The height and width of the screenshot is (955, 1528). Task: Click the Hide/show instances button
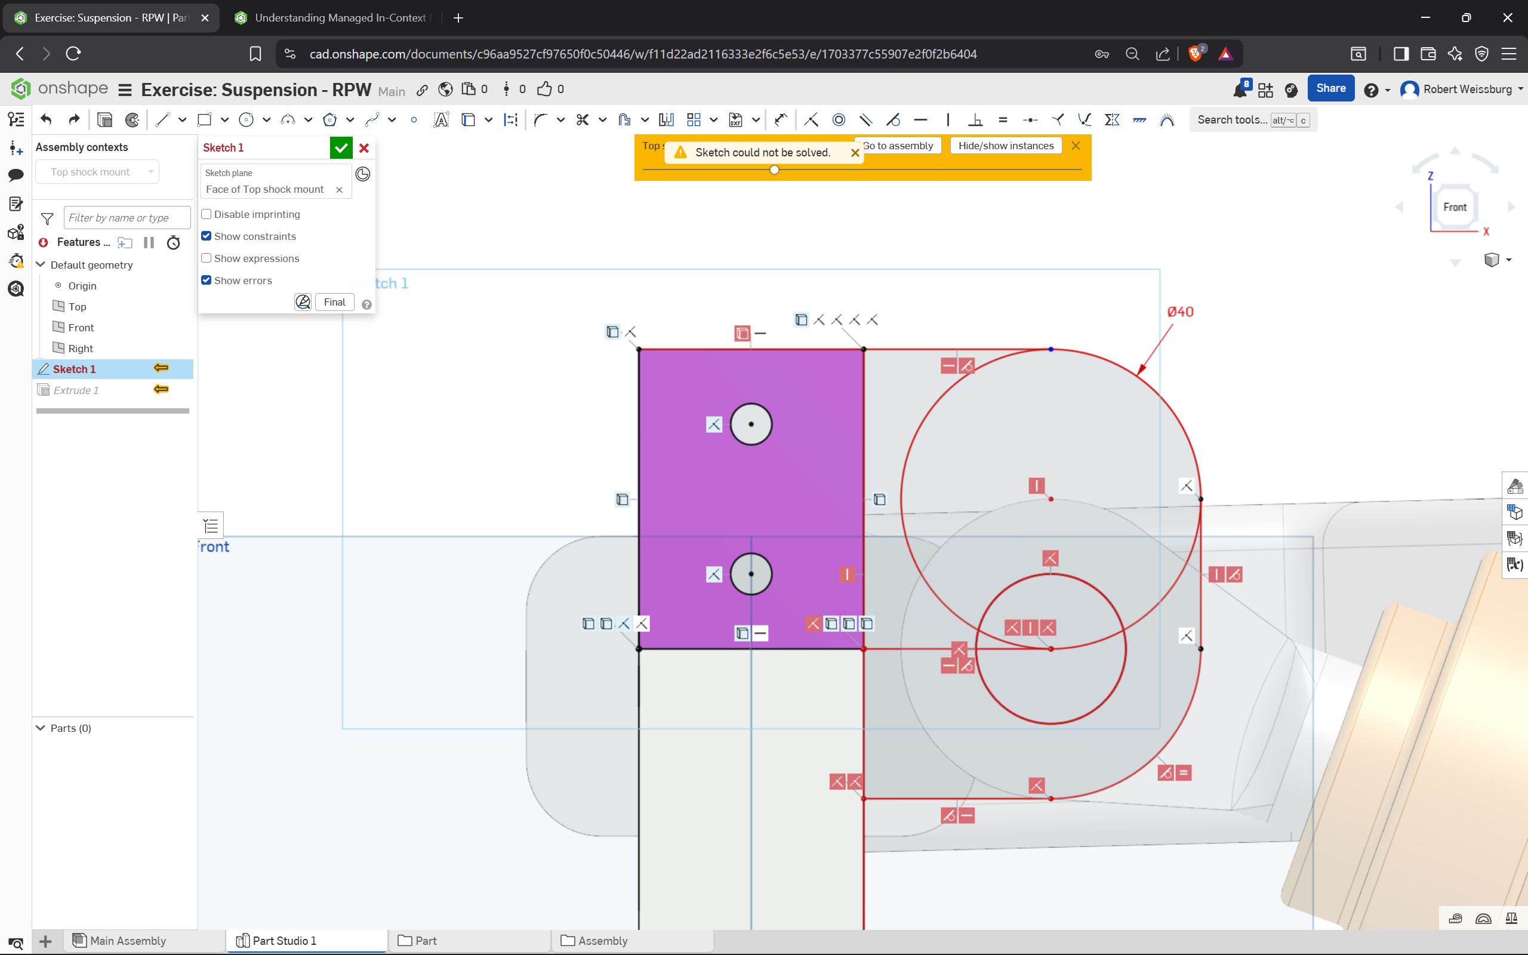coord(1005,146)
